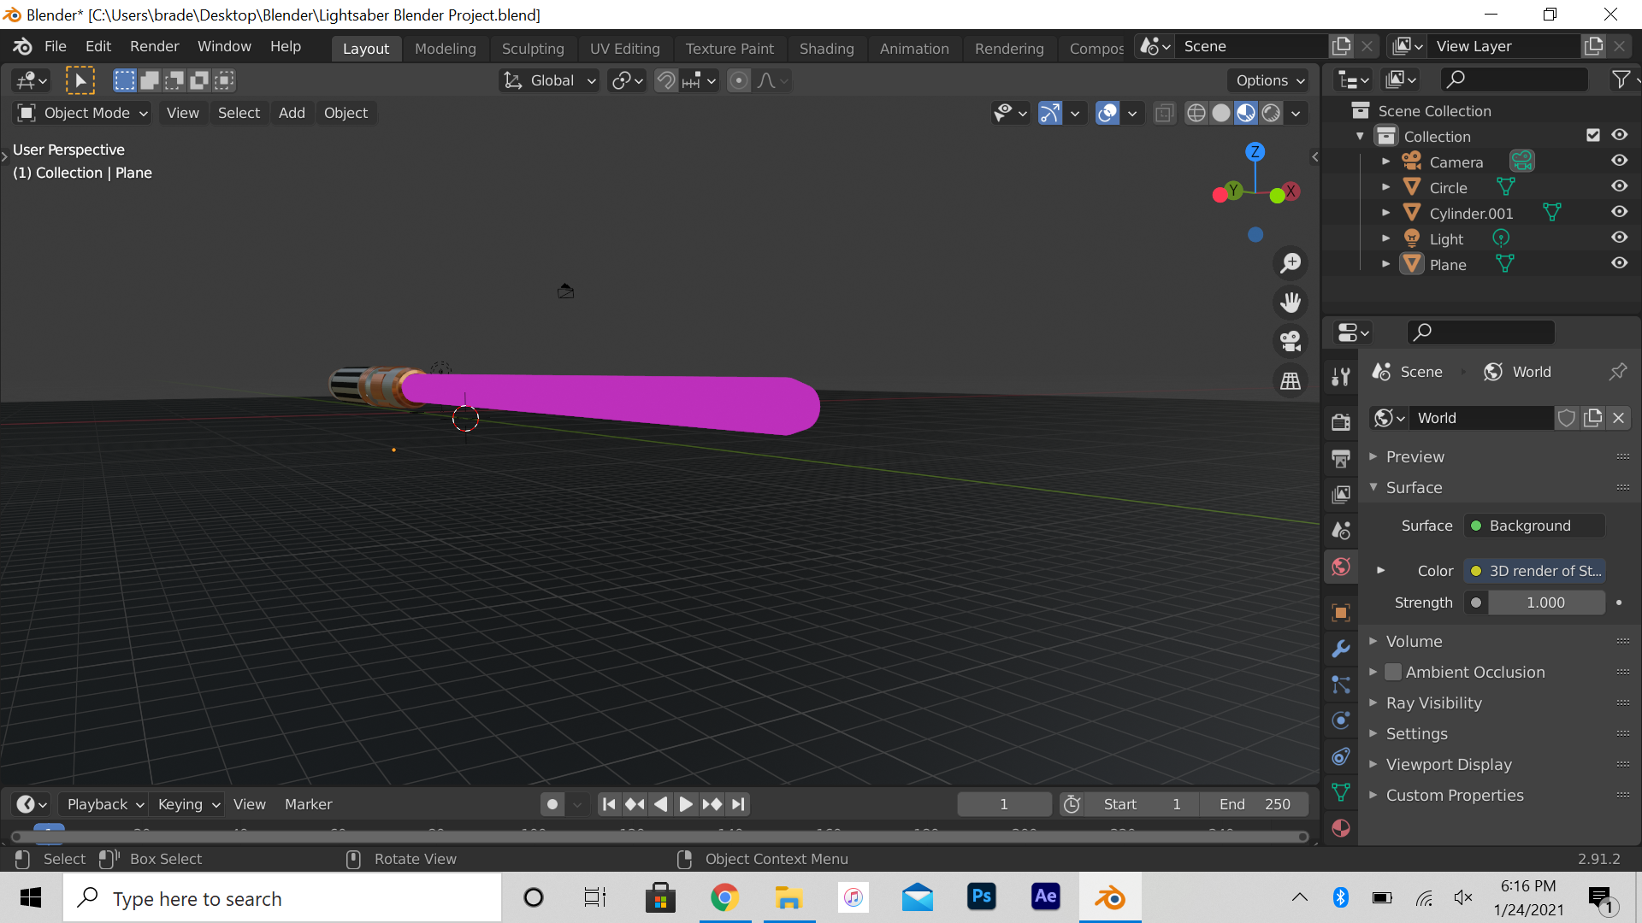Jump to the last frame
Image resolution: width=1642 pixels, height=923 pixels.
(x=738, y=804)
